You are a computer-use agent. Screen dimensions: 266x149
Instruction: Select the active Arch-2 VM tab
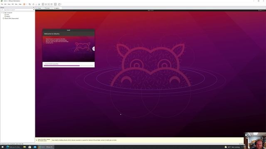[57, 8]
